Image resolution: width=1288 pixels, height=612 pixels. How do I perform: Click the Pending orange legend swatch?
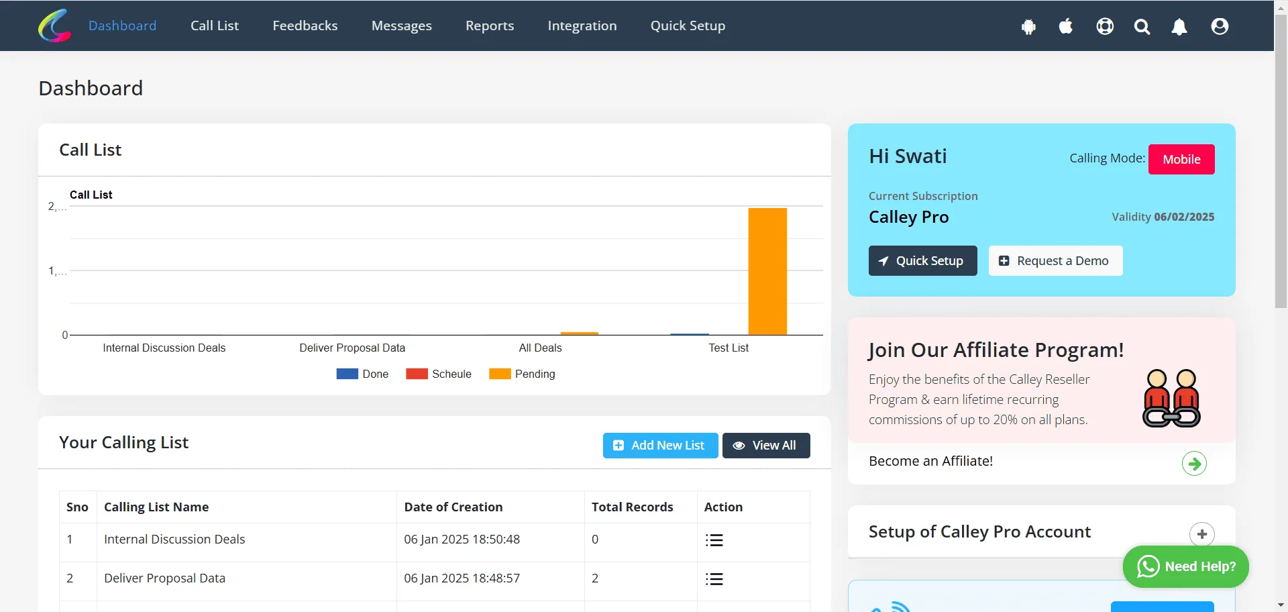point(500,374)
